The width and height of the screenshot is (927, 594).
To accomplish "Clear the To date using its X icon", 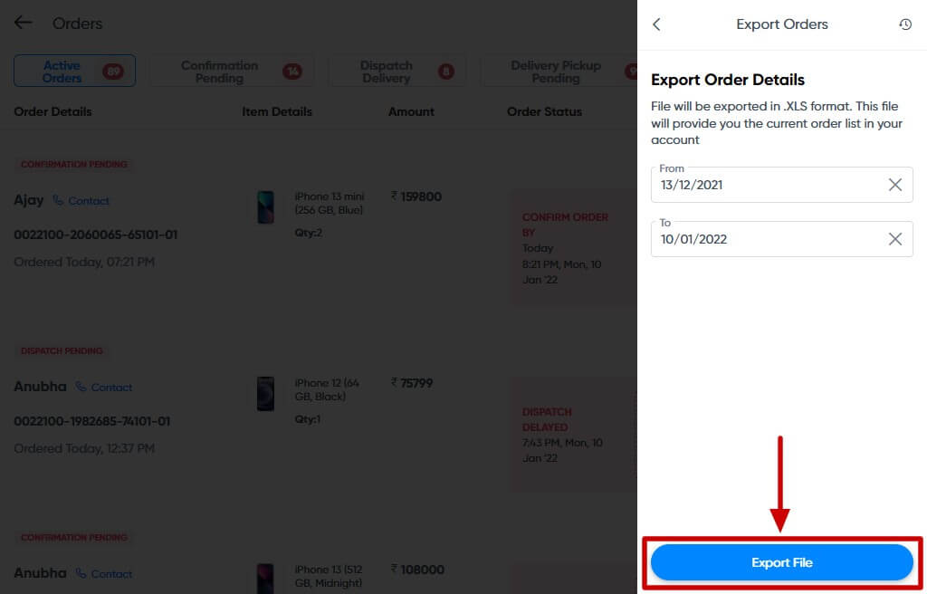I will (x=895, y=239).
